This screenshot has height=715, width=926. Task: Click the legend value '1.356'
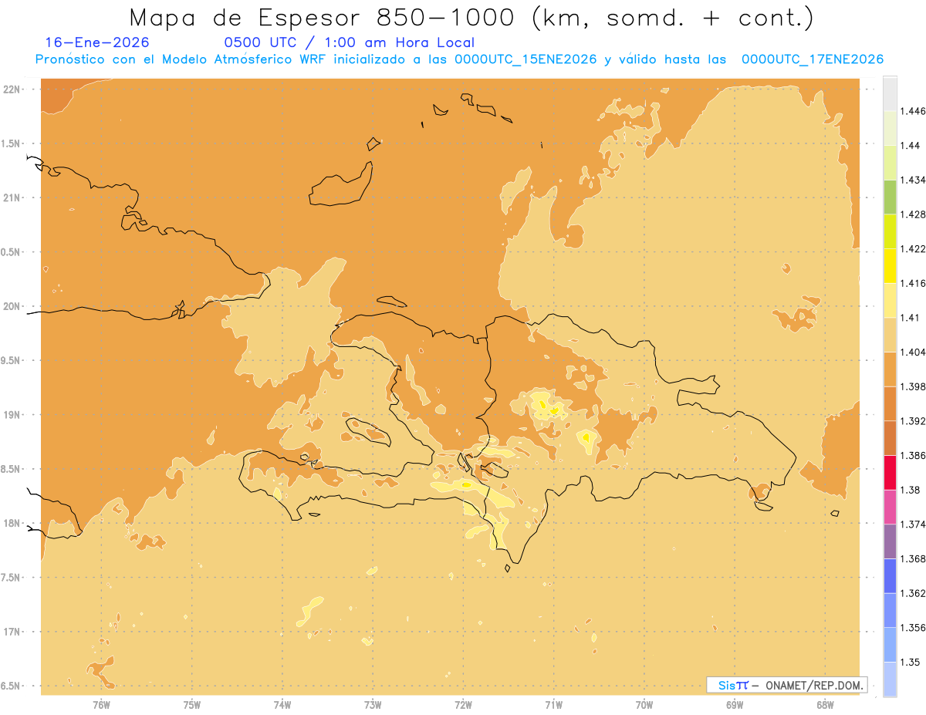(913, 628)
